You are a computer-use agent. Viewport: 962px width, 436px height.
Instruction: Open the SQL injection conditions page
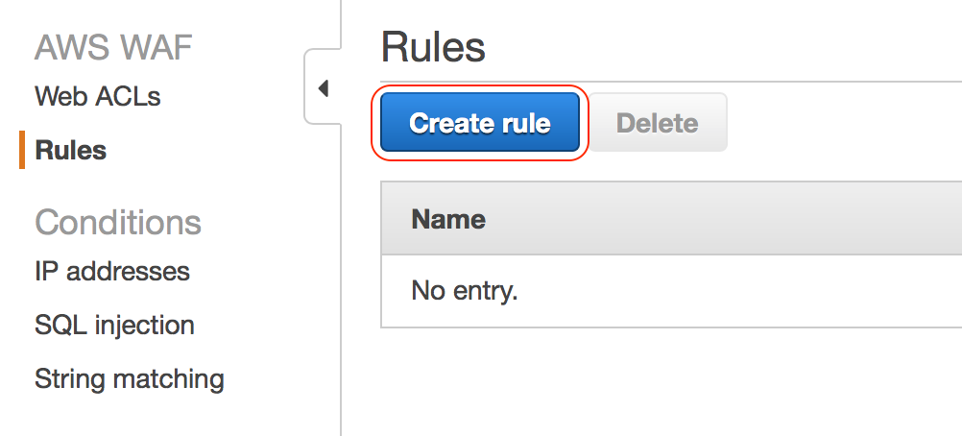click(x=114, y=326)
